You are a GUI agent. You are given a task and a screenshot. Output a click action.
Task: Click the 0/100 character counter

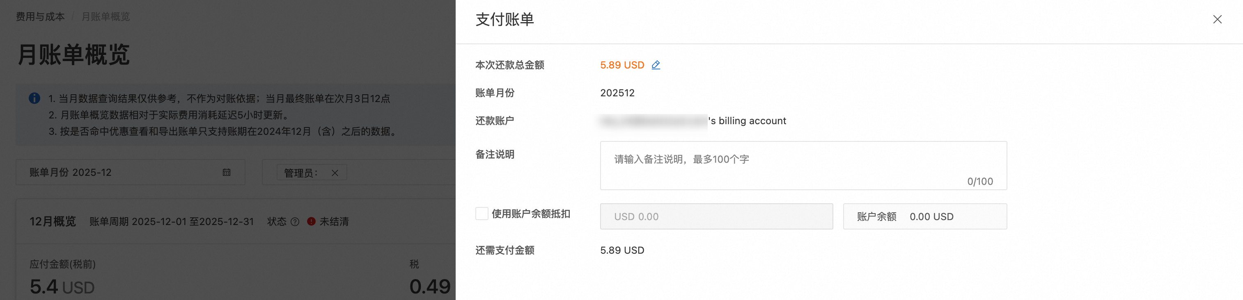pos(979,182)
